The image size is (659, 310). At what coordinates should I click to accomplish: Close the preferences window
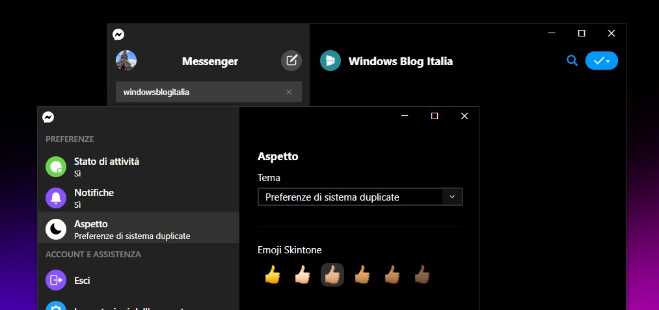tap(464, 116)
